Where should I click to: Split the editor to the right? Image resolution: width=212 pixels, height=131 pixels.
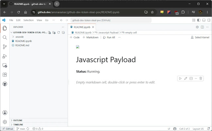click(x=202, y=27)
